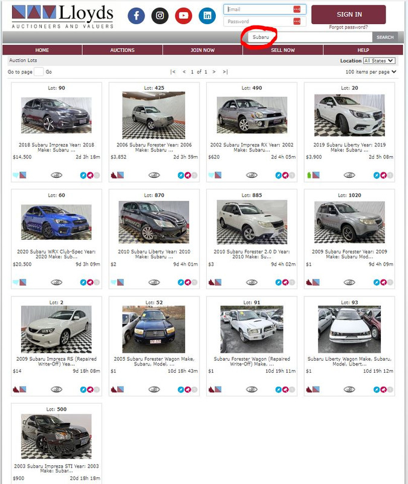Image resolution: width=408 pixels, height=484 pixels.
Task: Click the Auction Lots heading
Action: coord(23,60)
